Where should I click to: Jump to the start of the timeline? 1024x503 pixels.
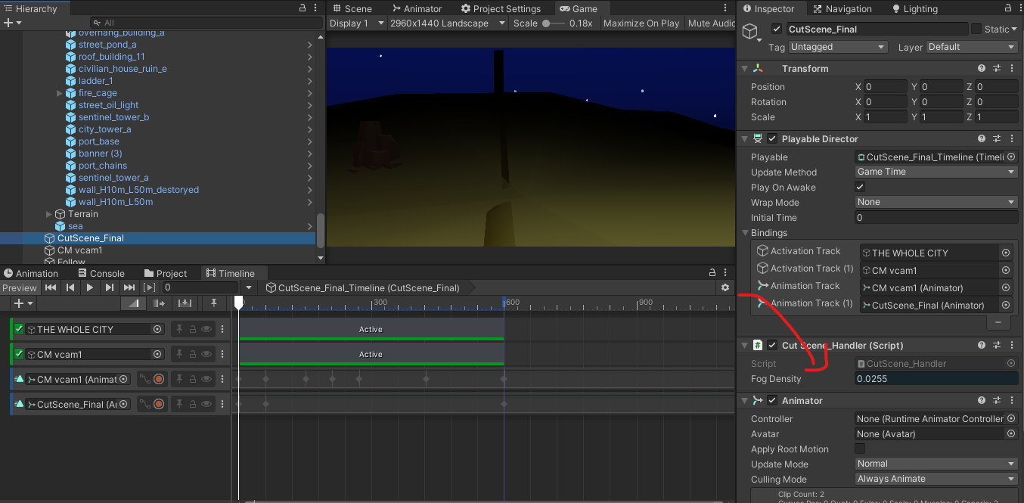(x=51, y=287)
